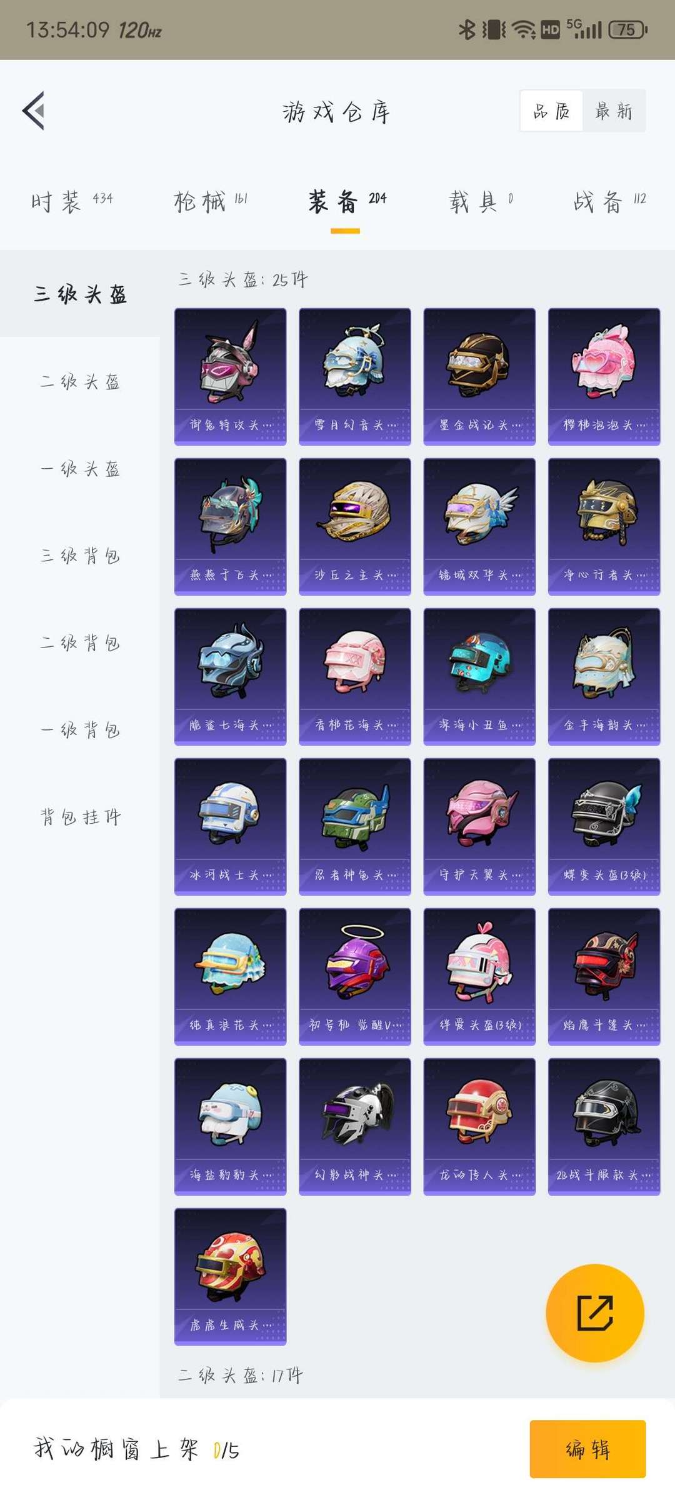Viewport: 675px width, 1500px height.
Task: Select the 御兔特攻 rabbit-ear helmet
Action: click(230, 376)
